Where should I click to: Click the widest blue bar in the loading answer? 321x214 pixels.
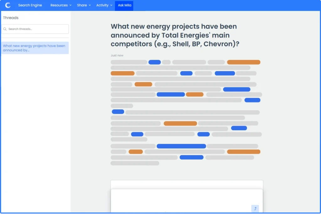(x=181, y=146)
